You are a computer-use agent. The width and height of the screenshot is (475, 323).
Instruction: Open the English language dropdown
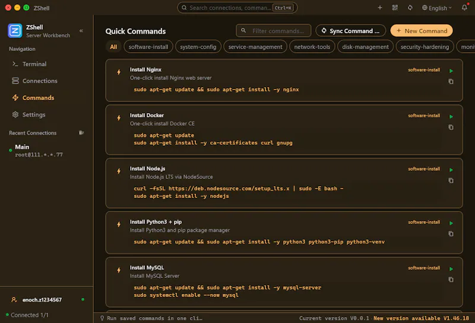point(436,8)
